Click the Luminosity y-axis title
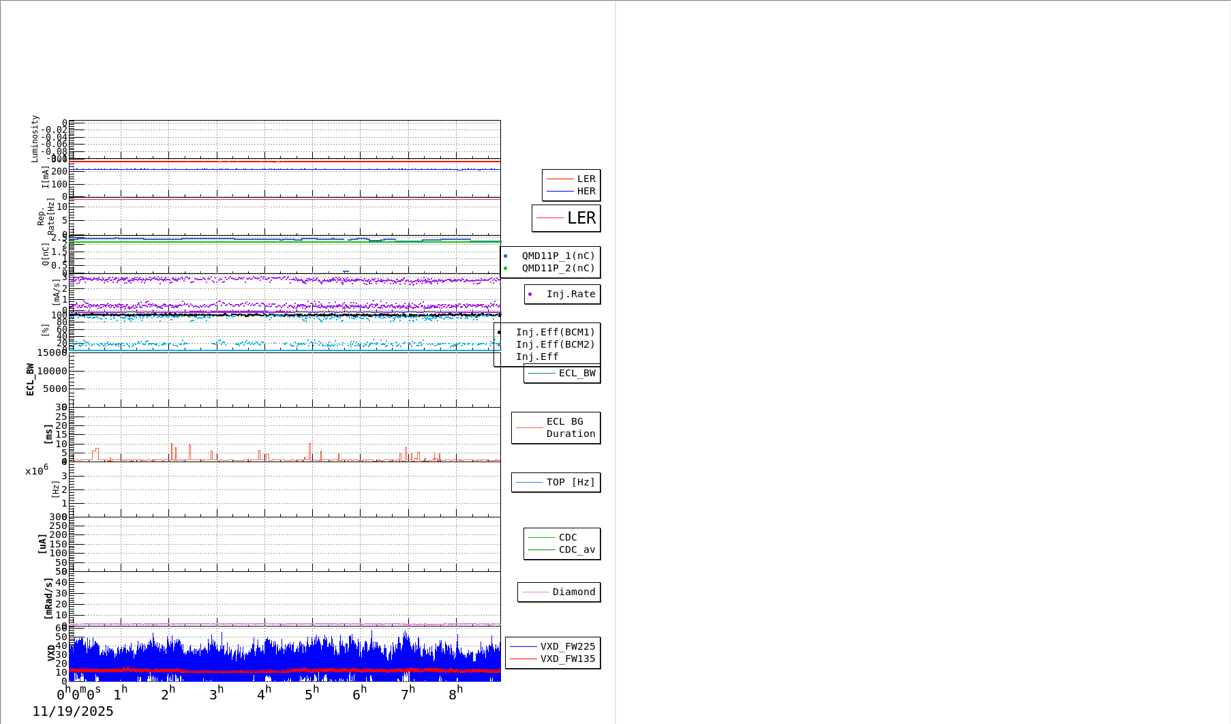This screenshot has width=1231, height=724. [x=35, y=138]
